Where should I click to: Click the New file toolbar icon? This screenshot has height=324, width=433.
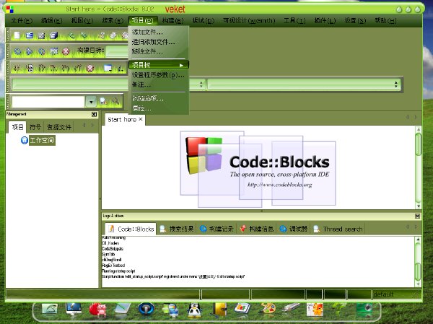click(x=17, y=35)
